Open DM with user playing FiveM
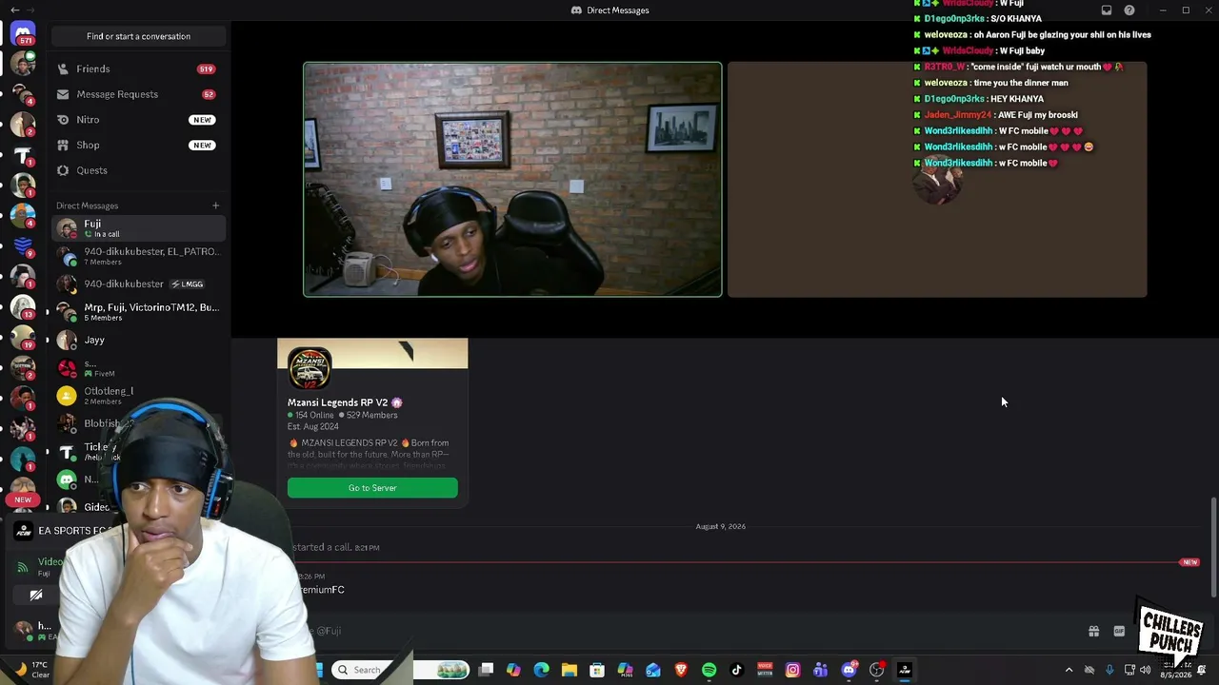 [x=138, y=367]
